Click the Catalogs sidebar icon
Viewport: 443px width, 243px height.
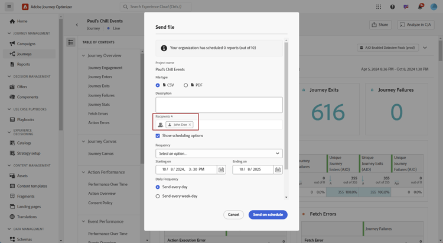(12, 143)
